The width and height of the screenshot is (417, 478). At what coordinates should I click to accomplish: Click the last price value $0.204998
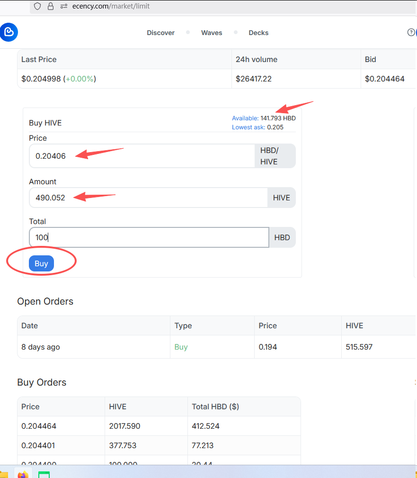[x=41, y=79]
